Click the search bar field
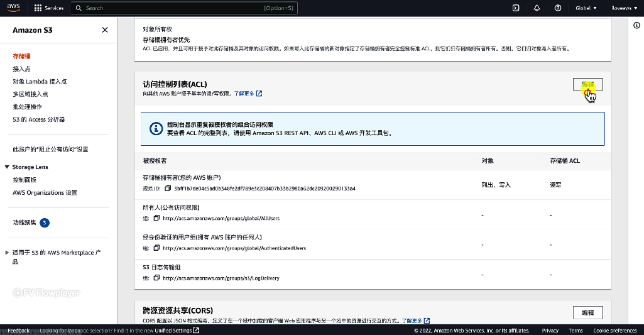The width and height of the screenshot is (644, 335). click(x=184, y=8)
